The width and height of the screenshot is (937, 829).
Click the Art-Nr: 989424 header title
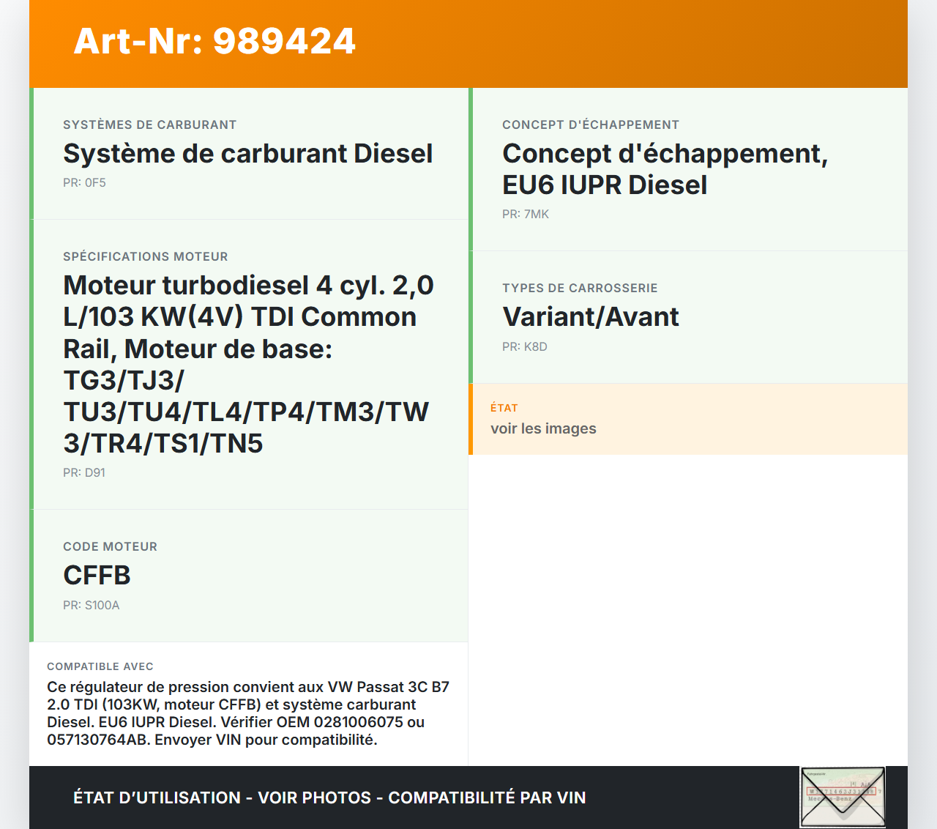click(x=214, y=41)
